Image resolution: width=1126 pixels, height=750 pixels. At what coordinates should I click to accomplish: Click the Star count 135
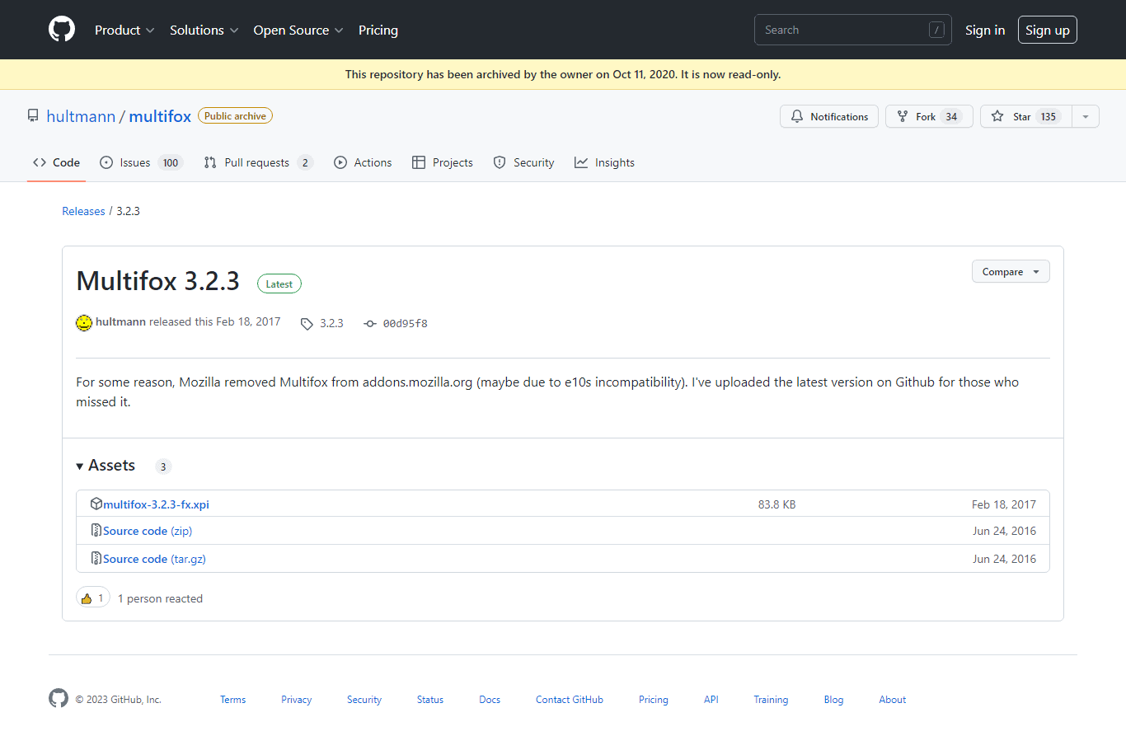click(1048, 116)
